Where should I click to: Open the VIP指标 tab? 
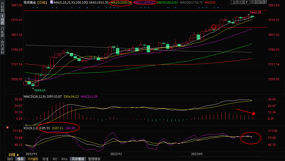[x=33, y=159]
